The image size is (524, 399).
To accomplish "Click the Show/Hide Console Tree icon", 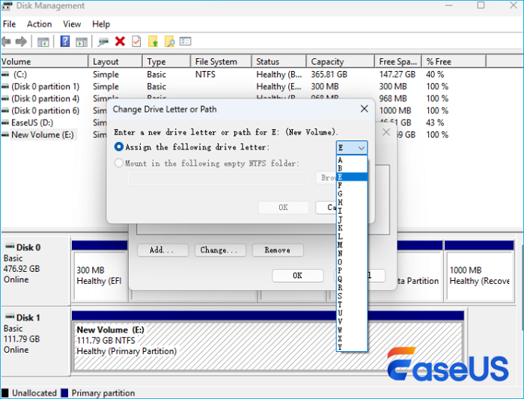I will pyautogui.click(x=43, y=41).
